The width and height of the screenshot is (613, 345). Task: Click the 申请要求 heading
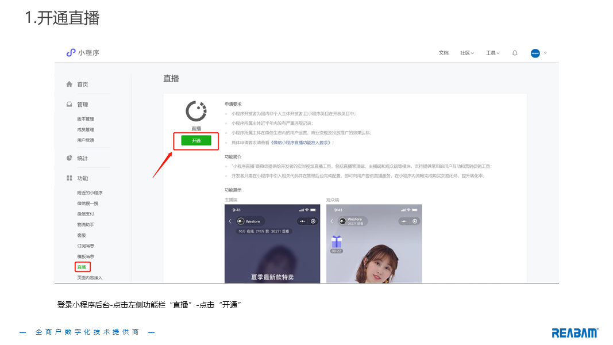pos(233,104)
